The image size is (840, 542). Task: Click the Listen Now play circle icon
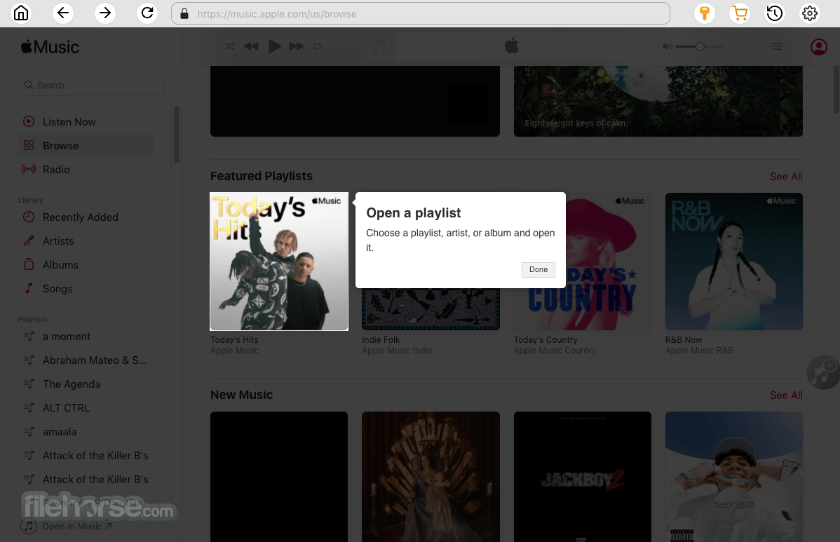tap(28, 121)
